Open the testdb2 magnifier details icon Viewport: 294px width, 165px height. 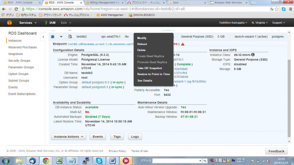70,36
